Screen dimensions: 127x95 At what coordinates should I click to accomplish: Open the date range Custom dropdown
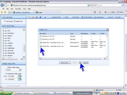20,70
